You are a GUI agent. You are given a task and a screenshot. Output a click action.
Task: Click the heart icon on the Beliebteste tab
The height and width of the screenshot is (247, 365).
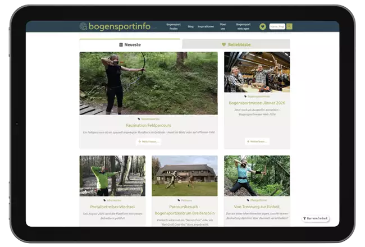point(223,44)
